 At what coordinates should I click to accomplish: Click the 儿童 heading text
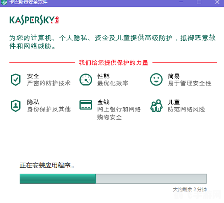pyautogui.click(x=174, y=102)
